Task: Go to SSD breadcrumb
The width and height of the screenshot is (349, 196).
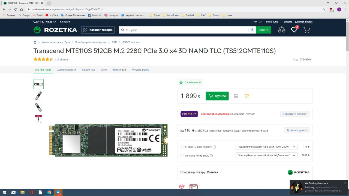Action: [x=114, y=42]
